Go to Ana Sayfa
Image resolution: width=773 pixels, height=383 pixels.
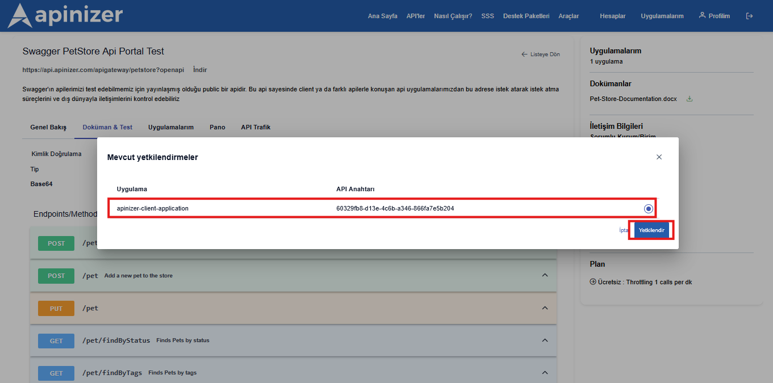point(383,16)
